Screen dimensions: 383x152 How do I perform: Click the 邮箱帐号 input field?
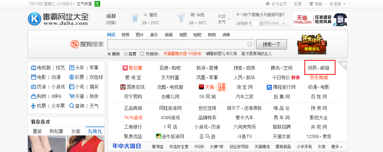(247, 23)
